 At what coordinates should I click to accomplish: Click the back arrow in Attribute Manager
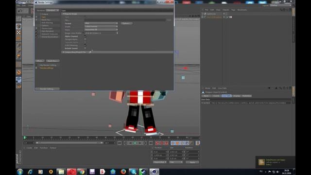point(269,88)
